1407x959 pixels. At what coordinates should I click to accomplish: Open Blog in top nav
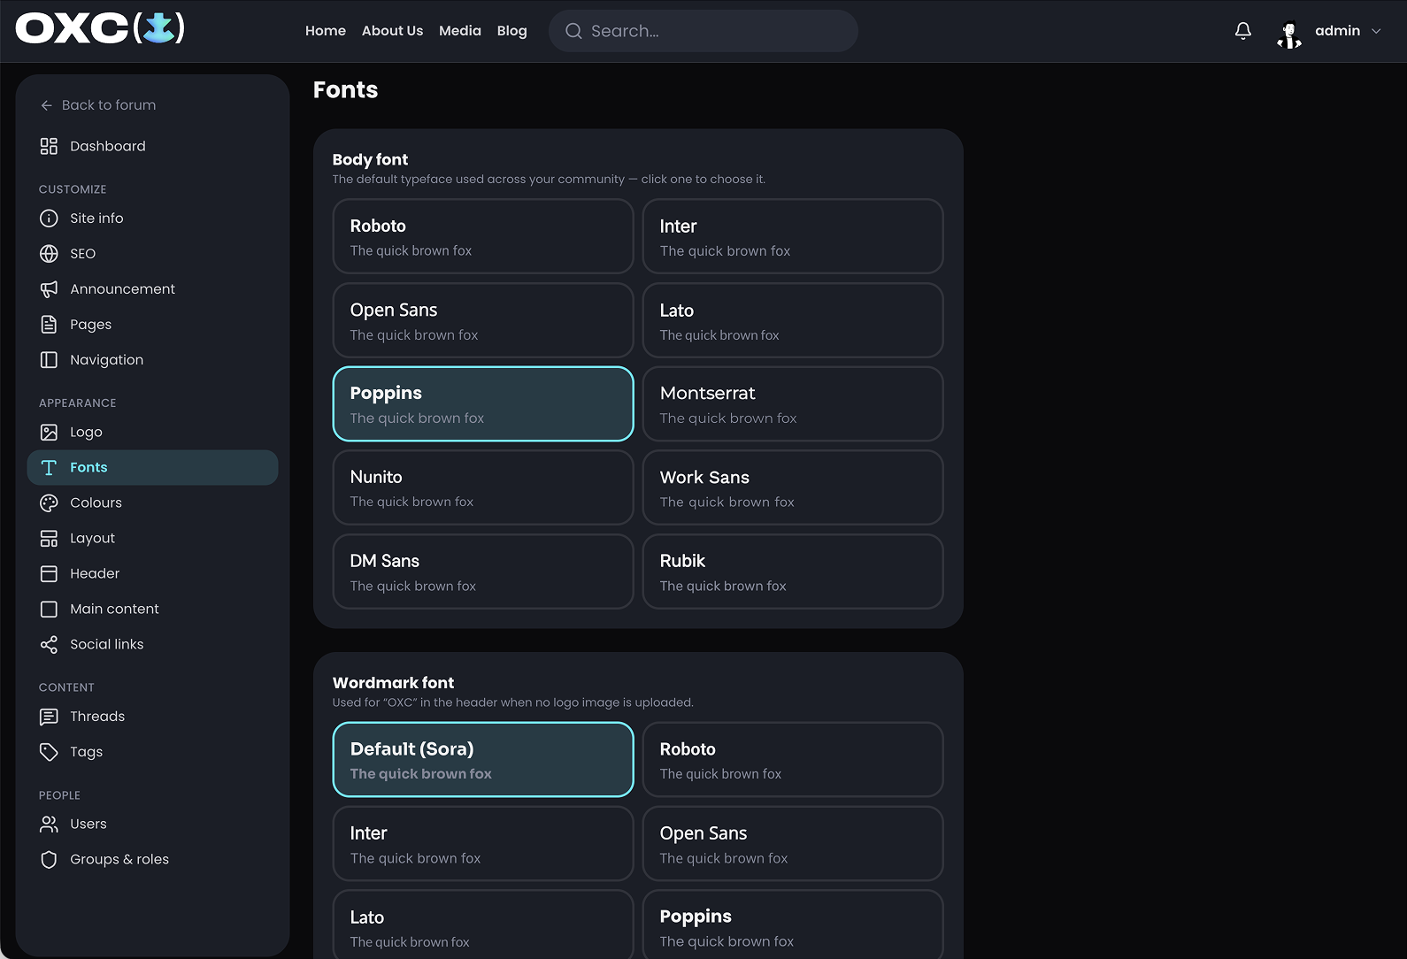[x=511, y=31]
